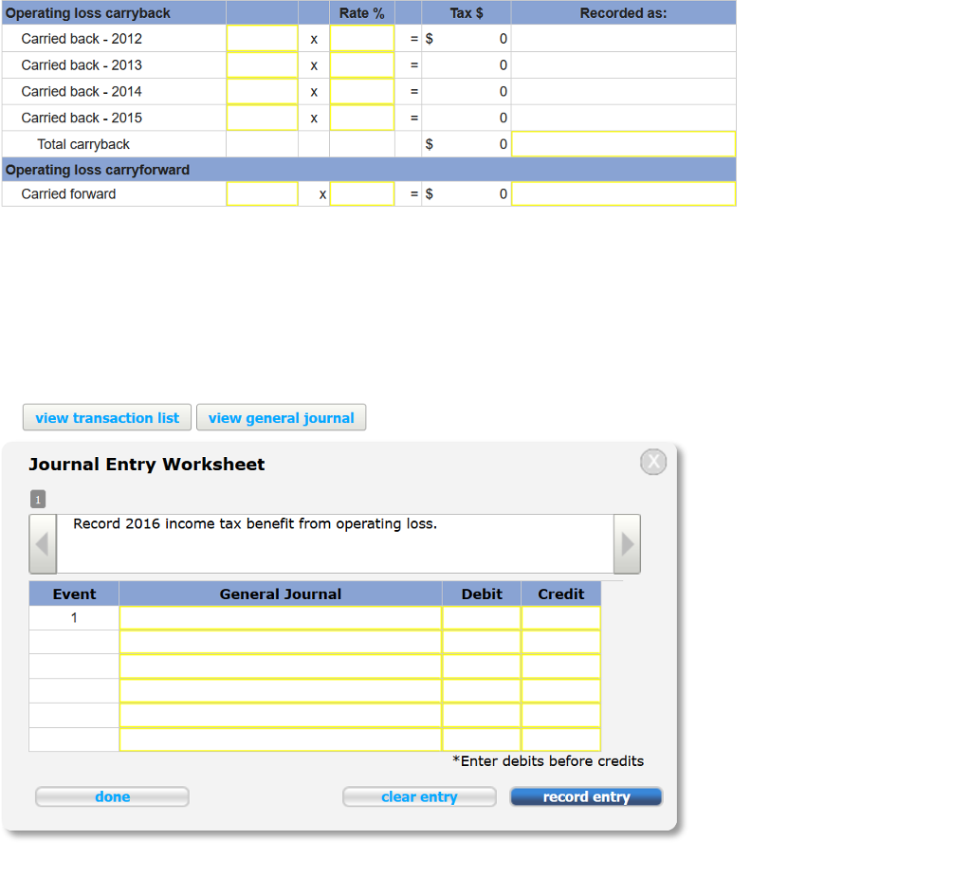Click the clear entry button
971x877 pixels.
tap(419, 797)
